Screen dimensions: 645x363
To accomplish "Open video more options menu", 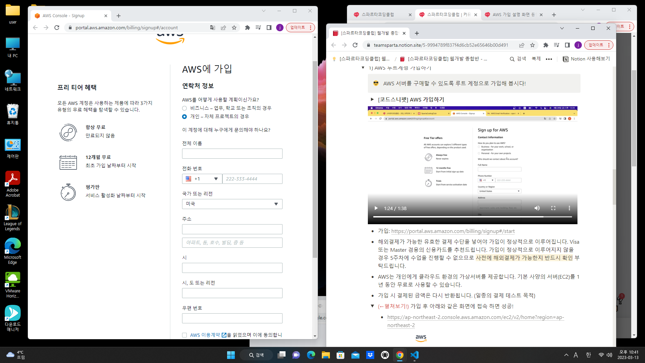I will (x=569, y=208).
